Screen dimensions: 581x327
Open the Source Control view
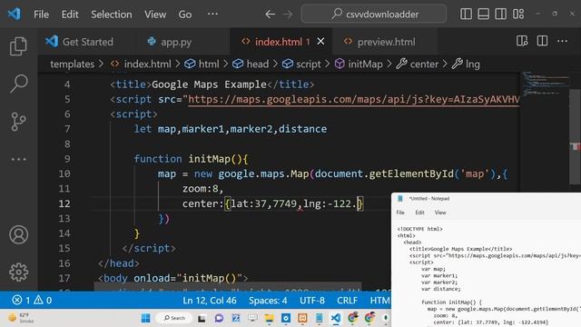tap(18, 121)
